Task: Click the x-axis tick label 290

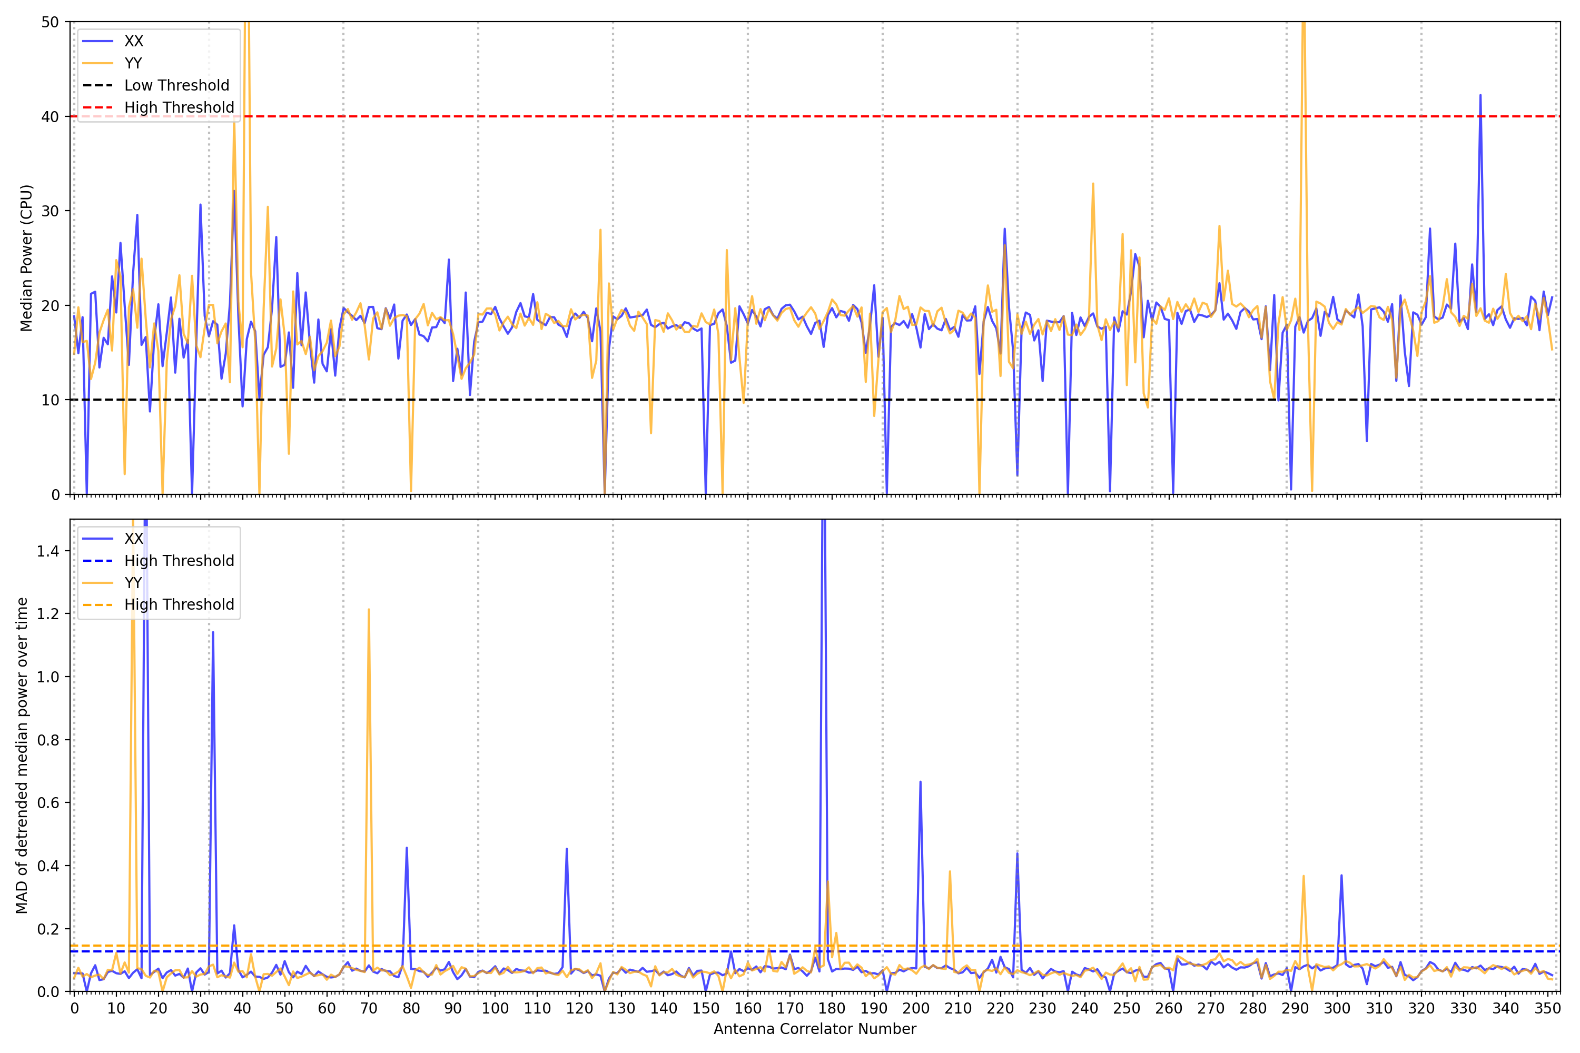Action: click(x=1295, y=1008)
